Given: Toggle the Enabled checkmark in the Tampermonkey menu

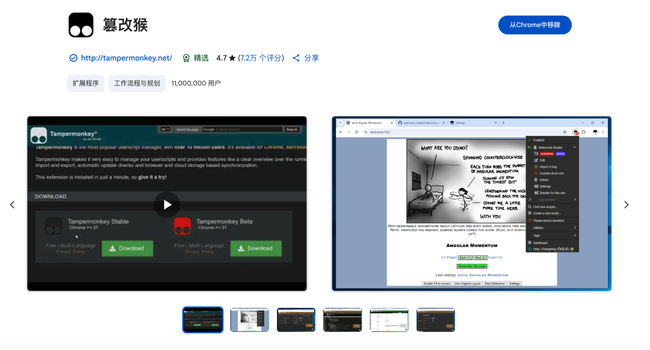Looking at the screenshot, I should coord(530,140).
